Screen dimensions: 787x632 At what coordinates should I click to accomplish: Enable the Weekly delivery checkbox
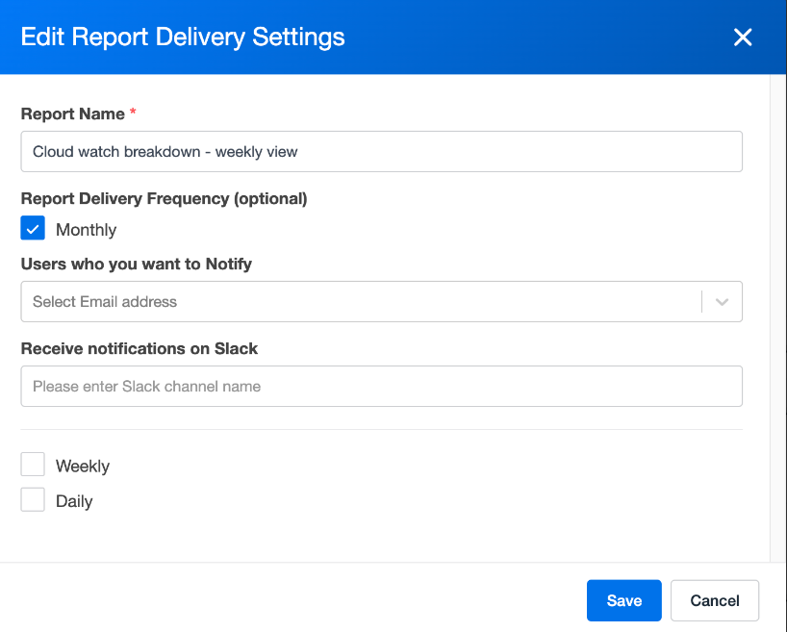point(33,465)
